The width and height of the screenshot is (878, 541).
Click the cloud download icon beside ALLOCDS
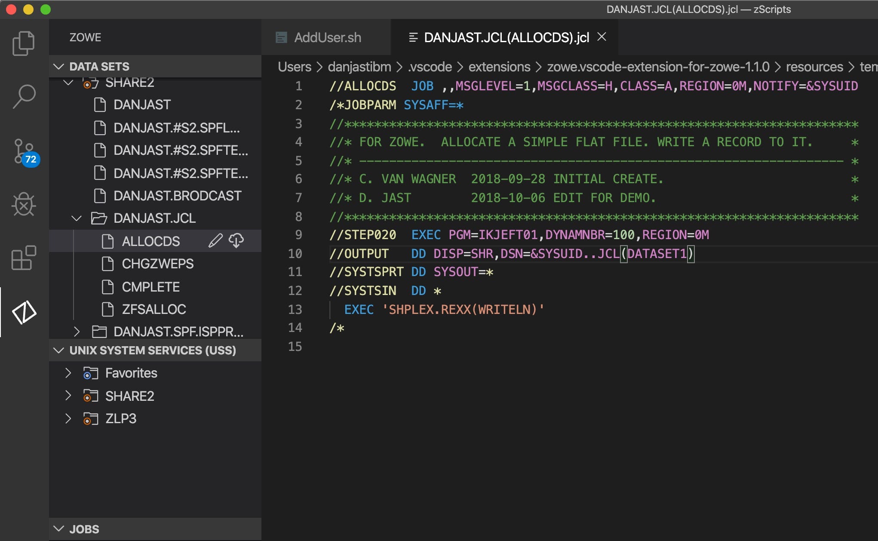[x=236, y=241]
